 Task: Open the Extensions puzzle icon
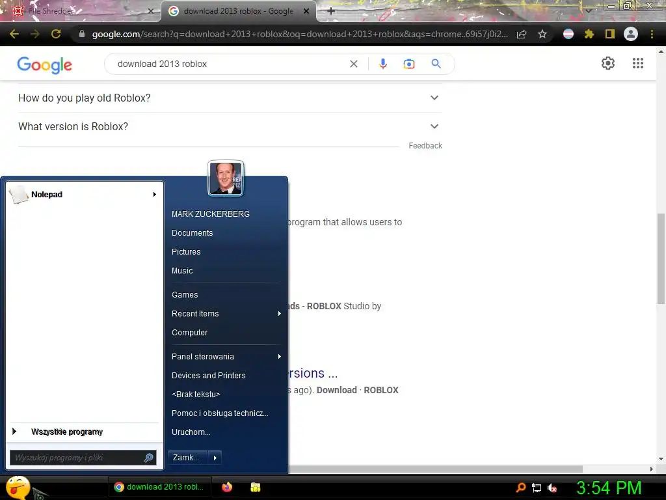click(589, 34)
